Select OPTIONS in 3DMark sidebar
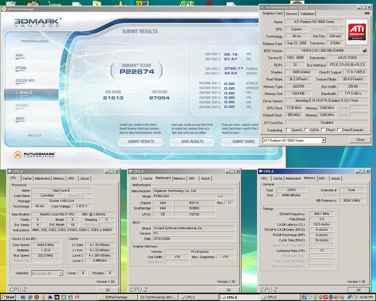 [21, 68]
